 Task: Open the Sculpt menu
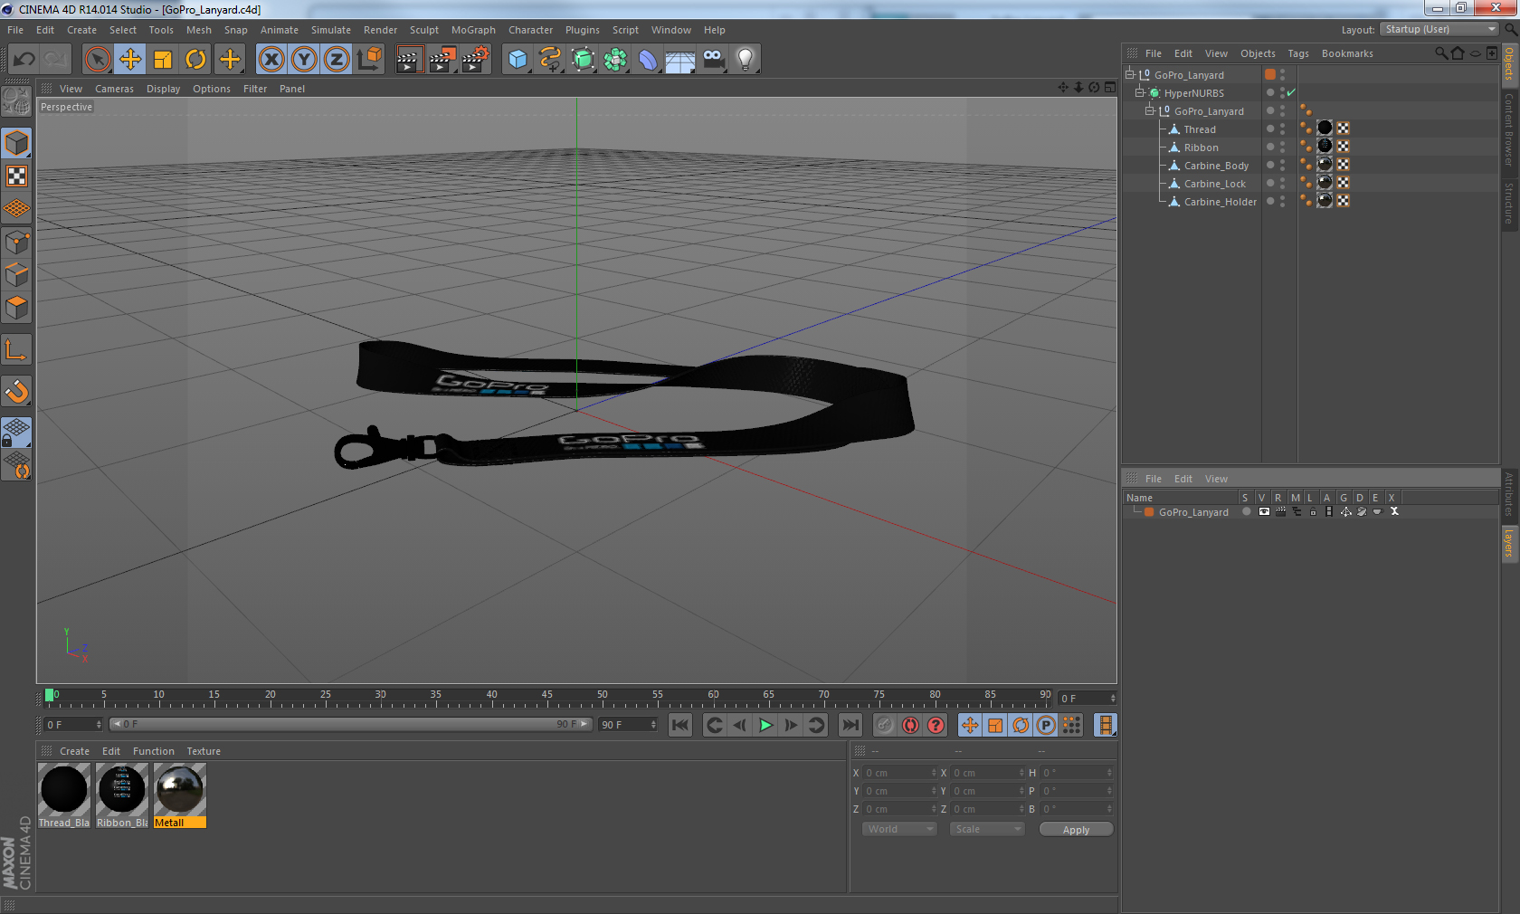tap(423, 30)
